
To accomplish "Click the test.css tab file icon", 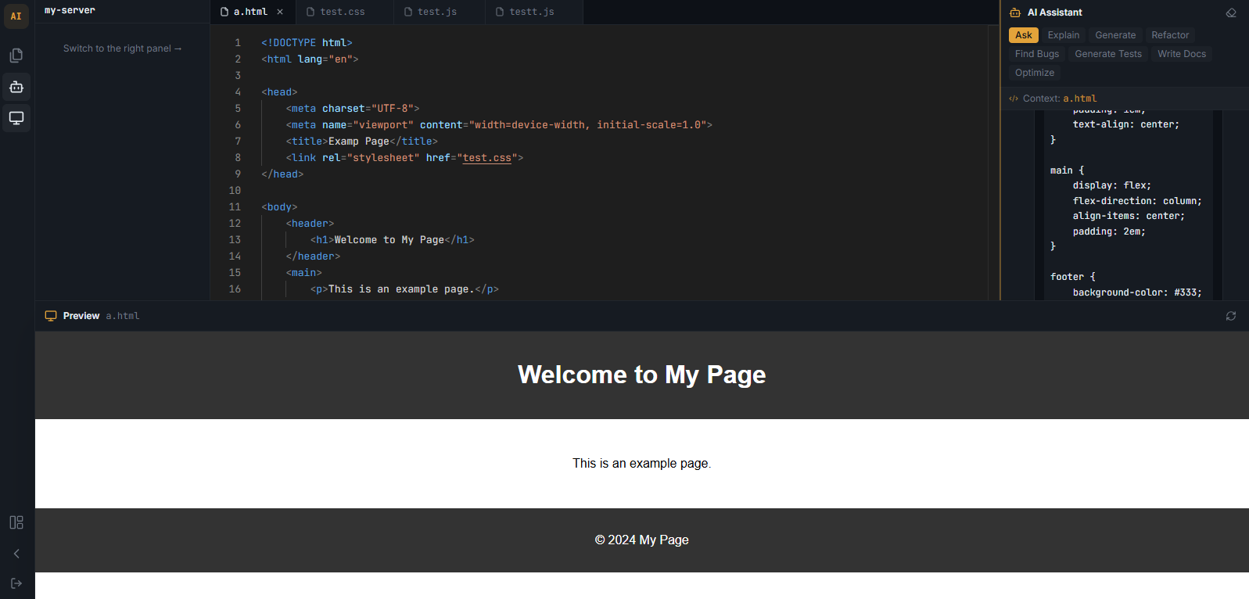I will pos(310,12).
